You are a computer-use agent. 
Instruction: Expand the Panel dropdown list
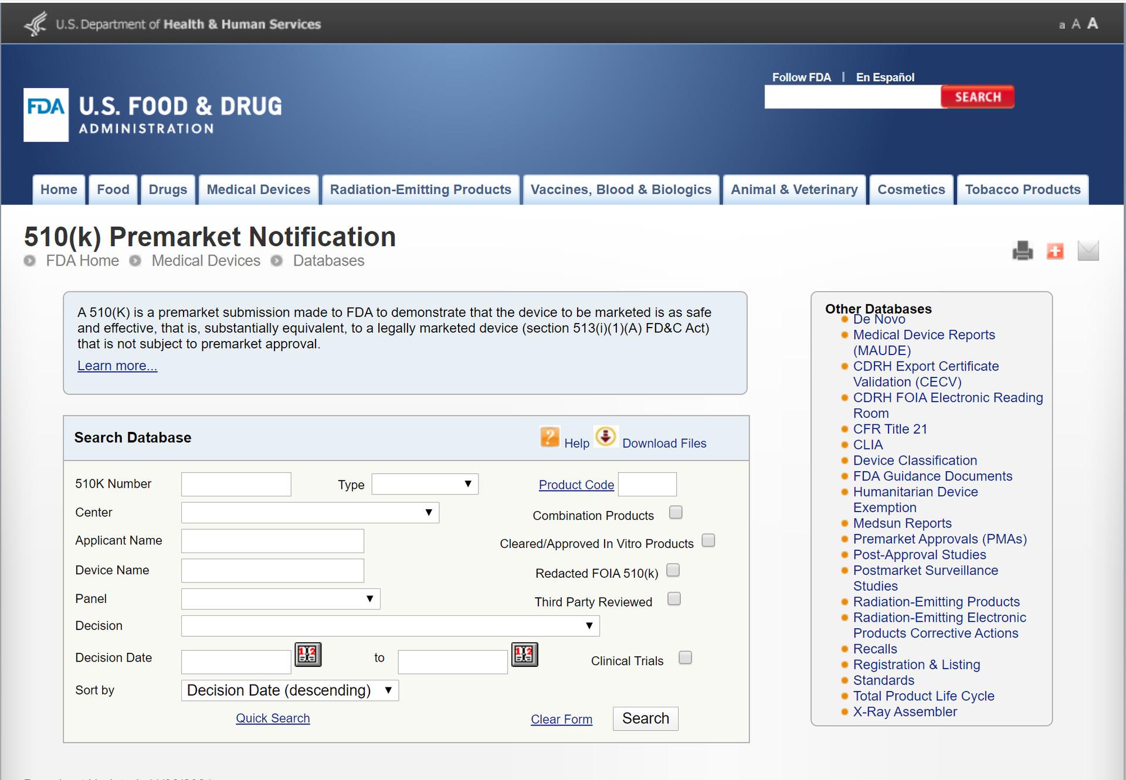tap(280, 599)
